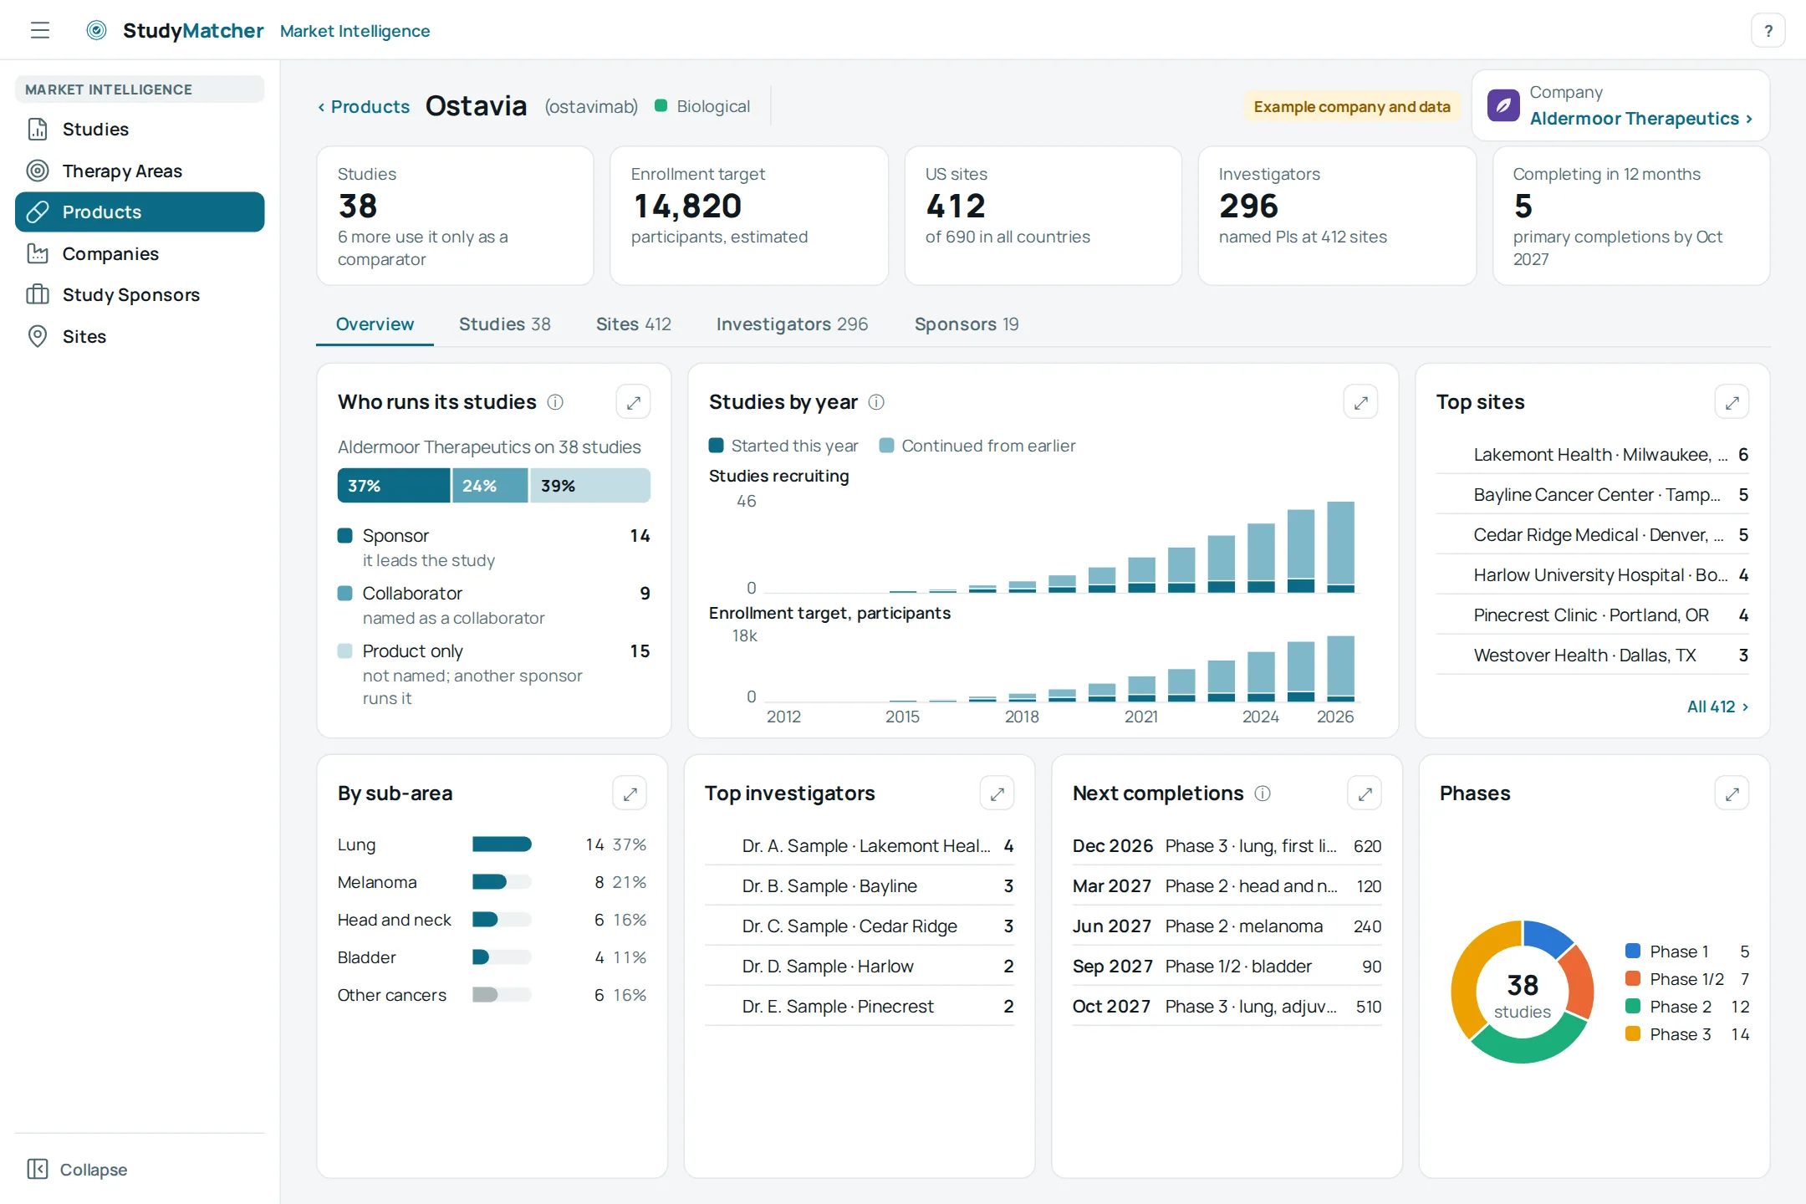This screenshot has width=1806, height=1204.
Task: Open Studies in the sidebar
Action: [140, 129]
